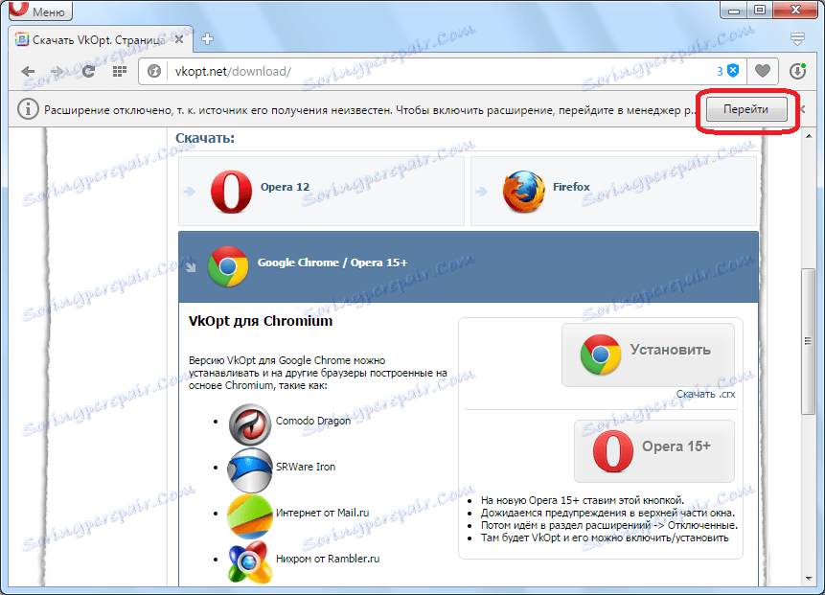Expand the Opera 12 download section
Viewport: 825px width, 595px height.
pyautogui.click(x=322, y=191)
